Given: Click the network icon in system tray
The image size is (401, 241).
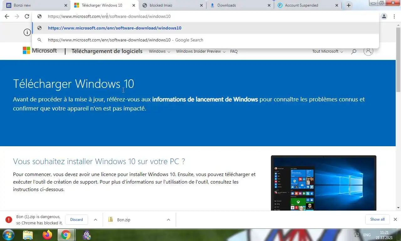Looking at the screenshot, I should (357, 235).
